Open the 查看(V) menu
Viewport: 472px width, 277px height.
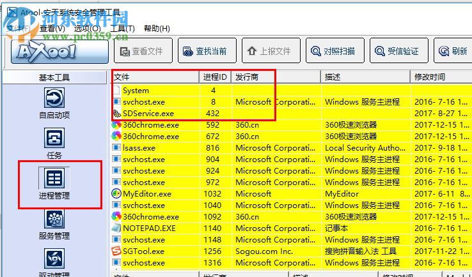[52, 29]
